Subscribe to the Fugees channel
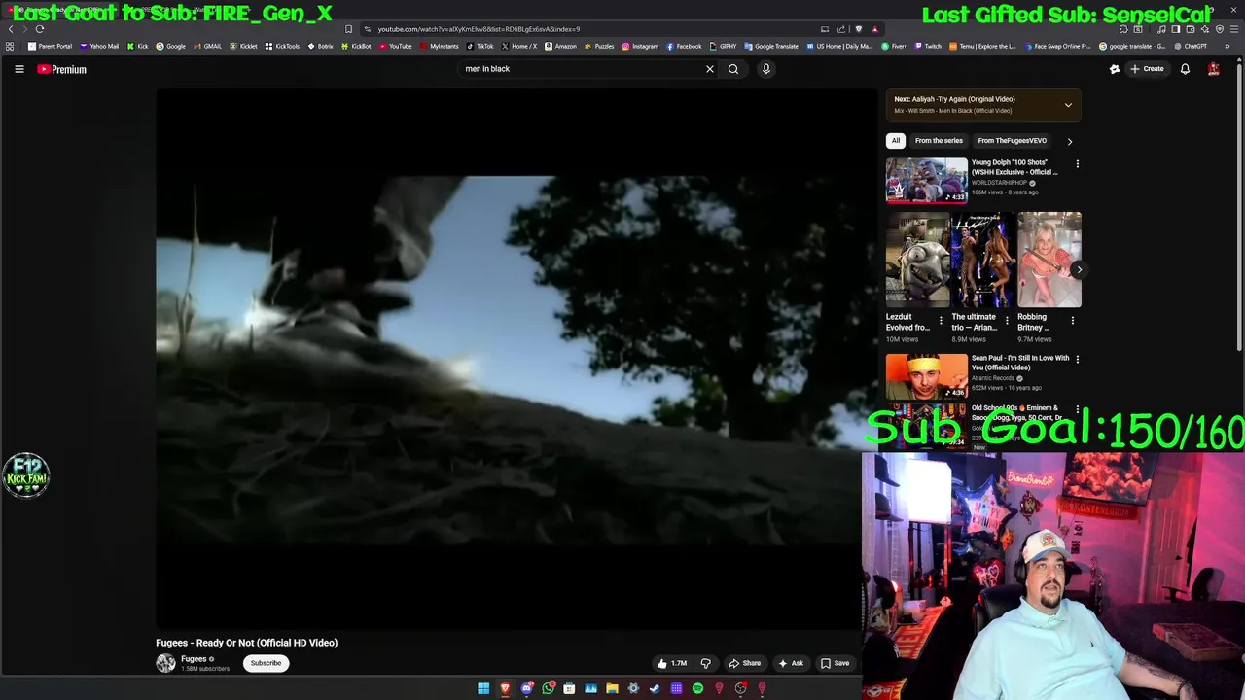 point(266,663)
